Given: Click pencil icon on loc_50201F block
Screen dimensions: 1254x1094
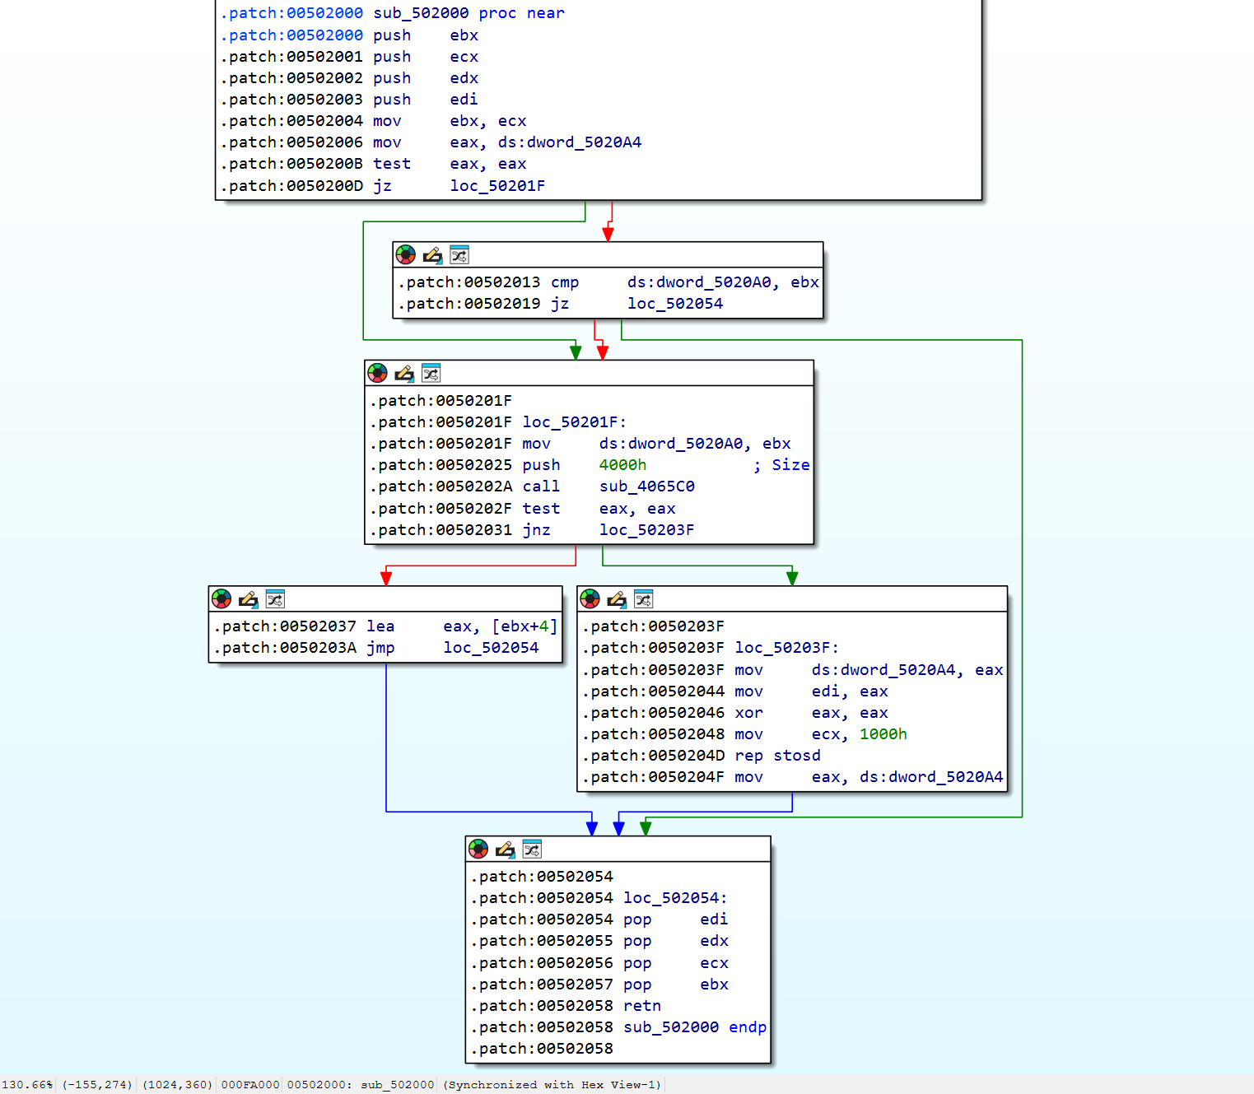Looking at the screenshot, I should pyautogui.click(x=404, y=373).
